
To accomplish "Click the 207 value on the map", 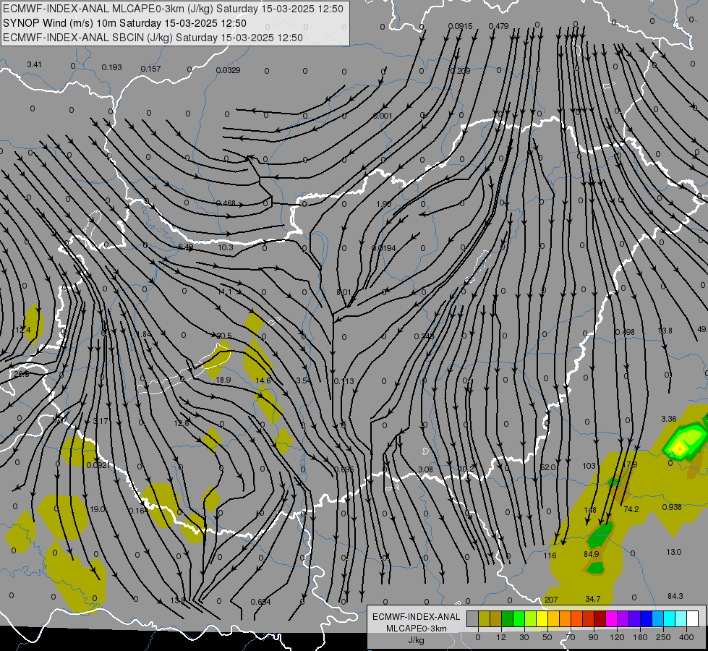I will tap(551, 600).
